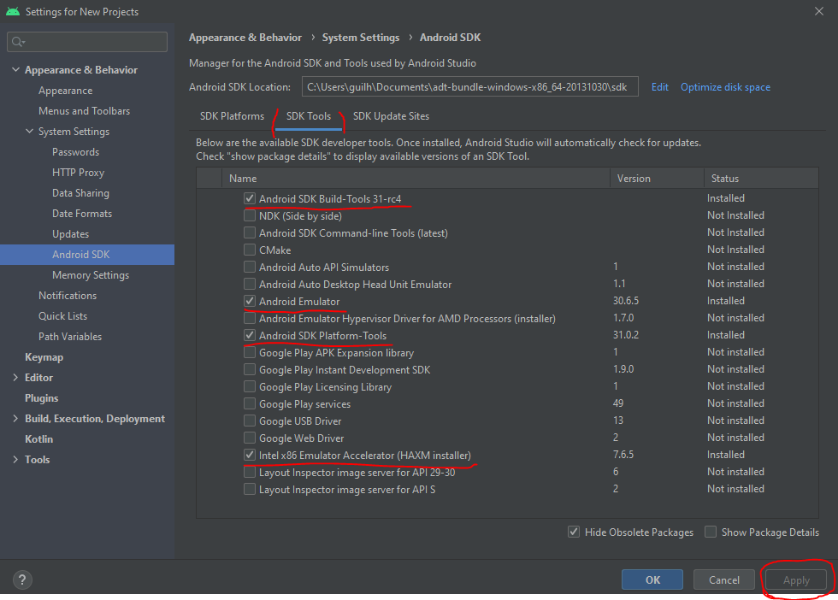Enable Show Package Details checkbox
The width and height of the screenshot is (838, 600).
[711, 532]
